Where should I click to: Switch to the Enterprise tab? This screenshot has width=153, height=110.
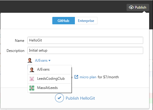(x=86, y=21)
